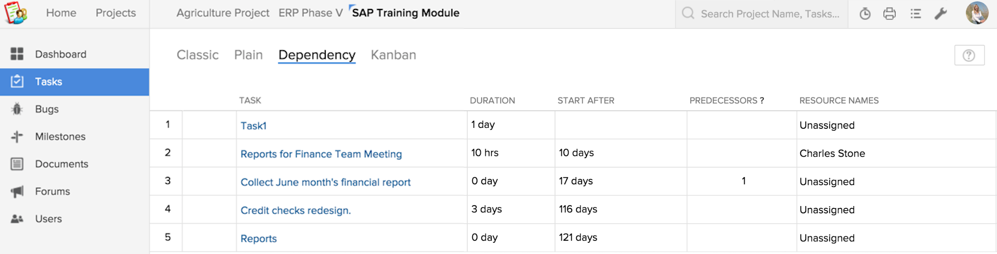Open the user profile avatar
Image resolution: width=997 pixels, height=254 pixels.
(977, 13)
